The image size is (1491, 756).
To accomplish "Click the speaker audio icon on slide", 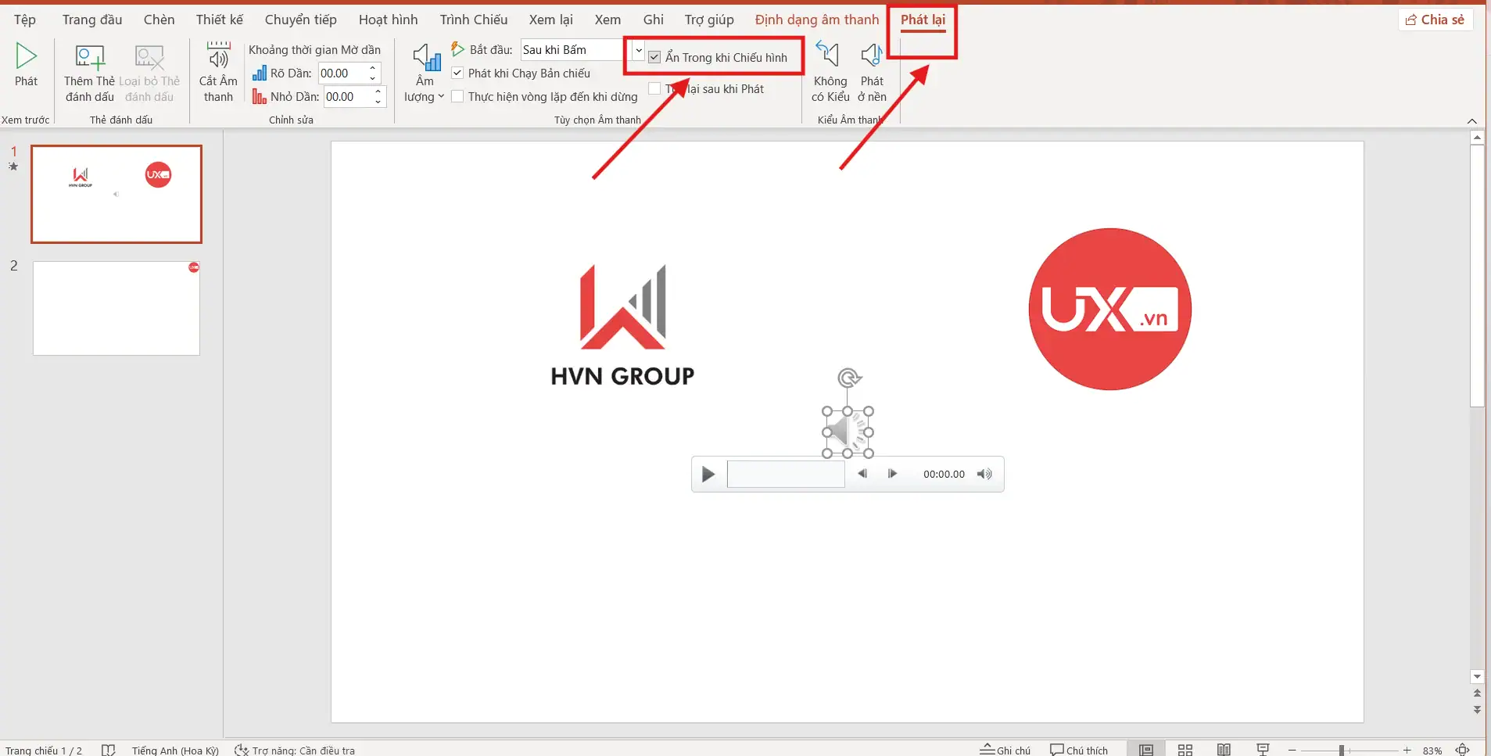I will tap(848, 432).
